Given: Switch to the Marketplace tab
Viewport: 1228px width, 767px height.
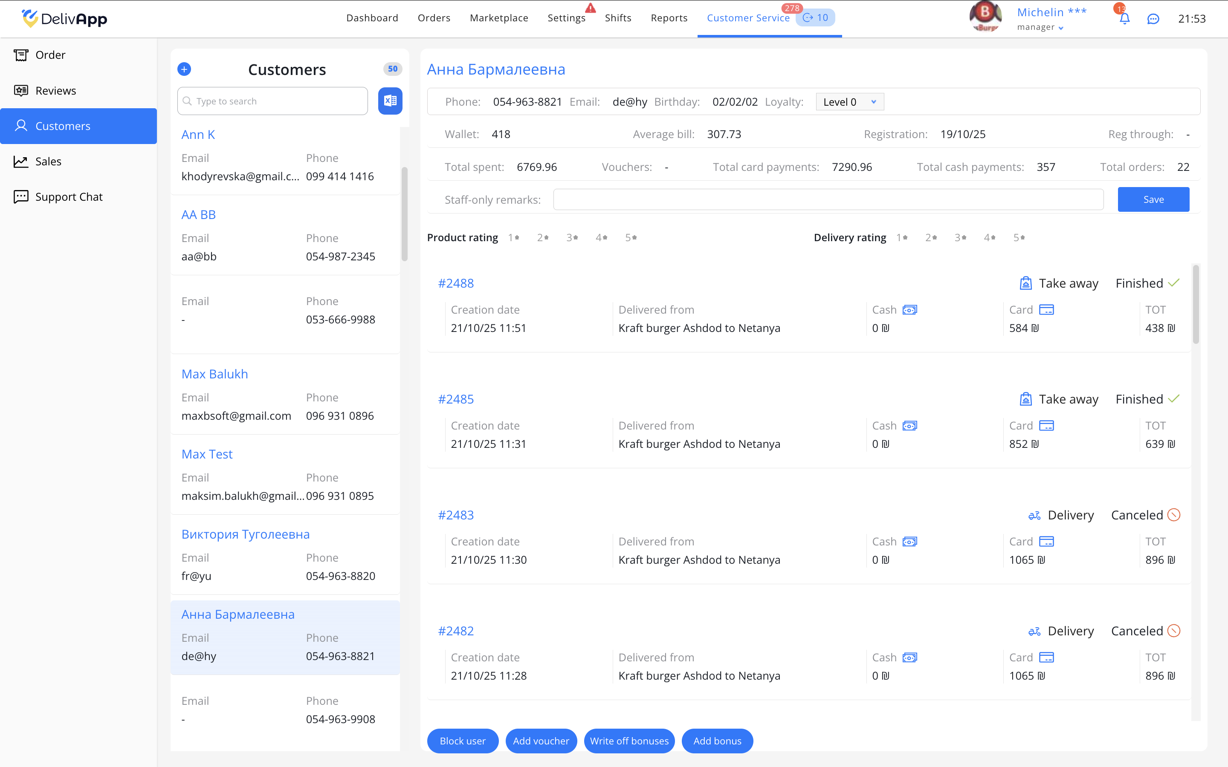Looking at the screenshot, I should tap(499, 18).
